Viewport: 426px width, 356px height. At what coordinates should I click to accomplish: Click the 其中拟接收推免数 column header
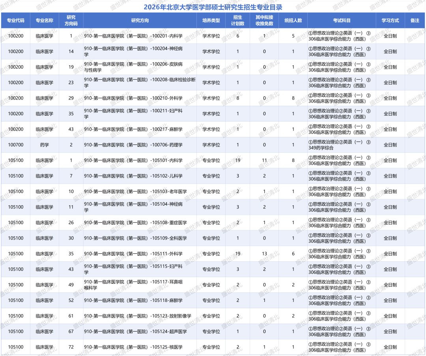(264, 21)
